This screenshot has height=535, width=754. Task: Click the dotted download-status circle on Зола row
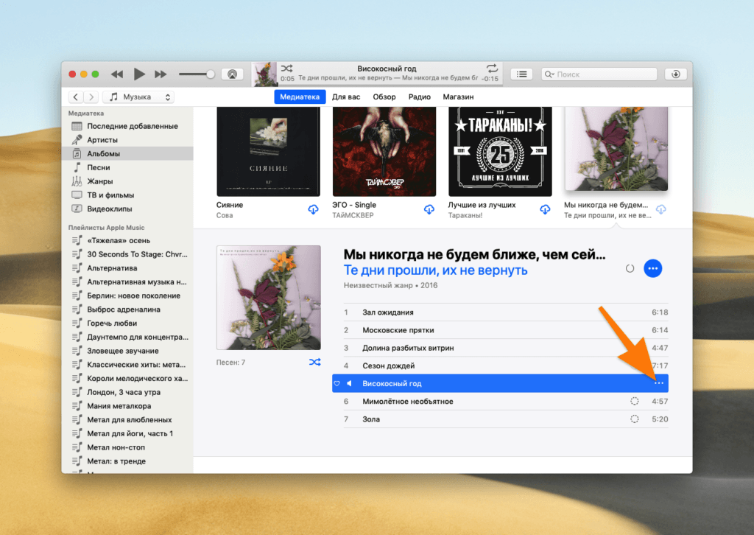635,419
